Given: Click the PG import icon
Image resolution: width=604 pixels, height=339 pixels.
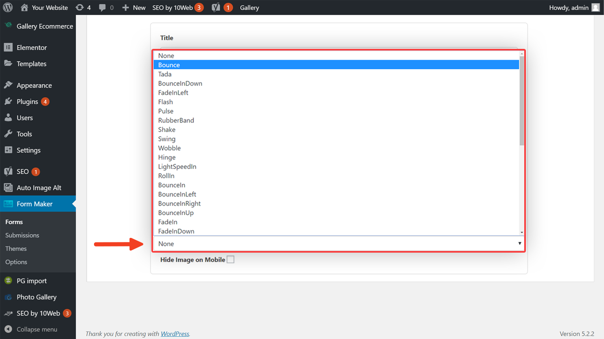Looking at the screenshot, I should coord(8,280).
